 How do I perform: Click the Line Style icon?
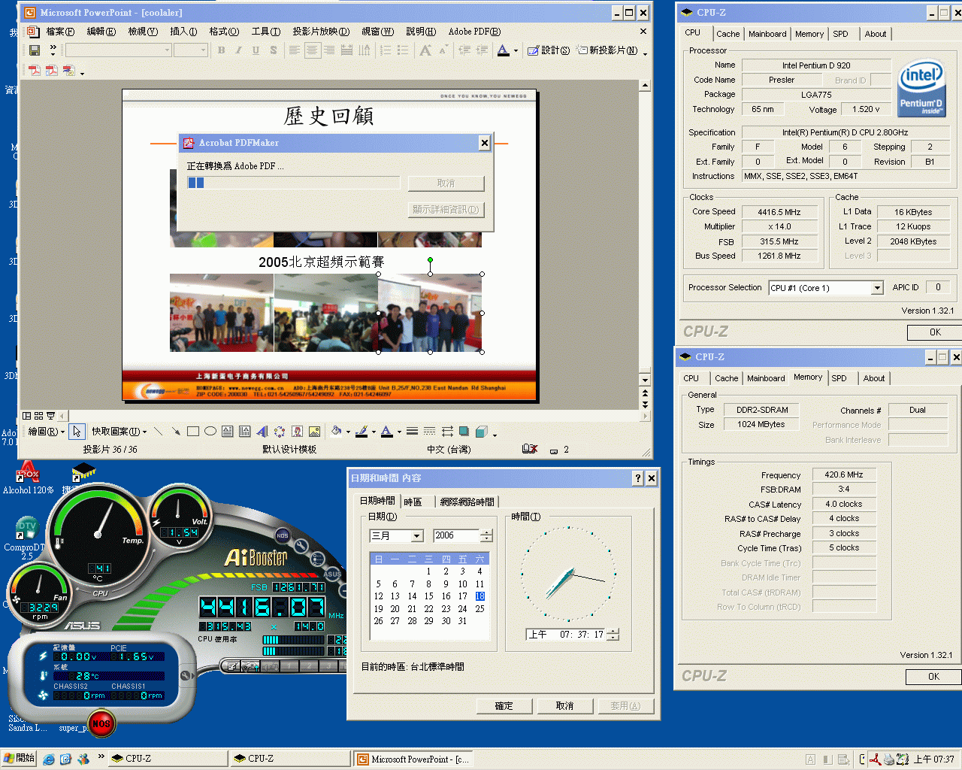coord(412,432)
